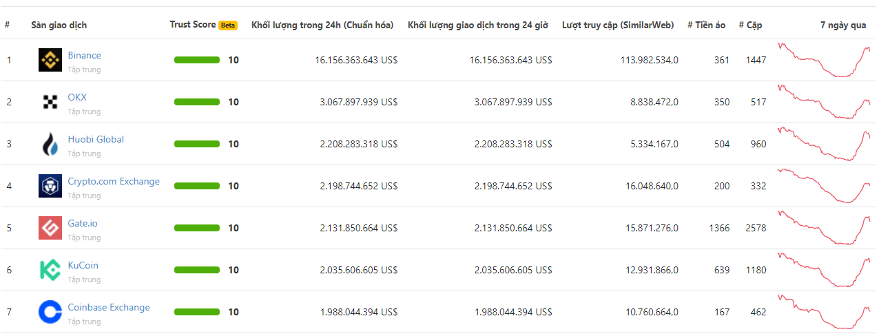Open the Binance exchange link
881x336 pixels.
[x=84, y=55]
